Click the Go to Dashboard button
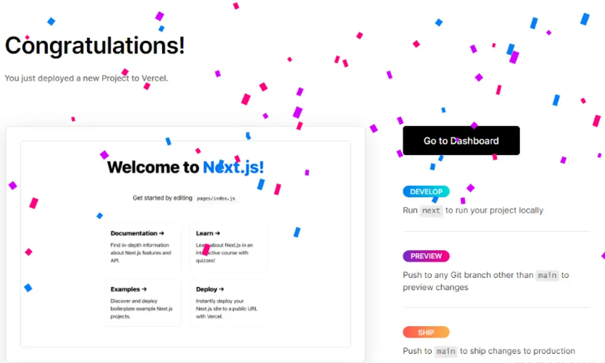Screen dimensions: 605x363 click(x=461, y=141)
